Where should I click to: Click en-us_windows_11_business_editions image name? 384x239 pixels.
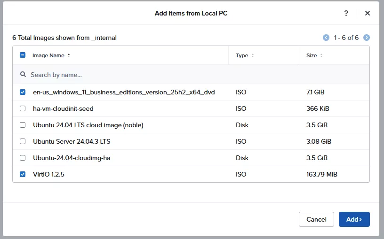(x=124, y=92)
